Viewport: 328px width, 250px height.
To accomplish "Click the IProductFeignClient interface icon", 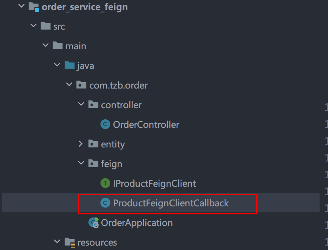I will coord(105,183).
